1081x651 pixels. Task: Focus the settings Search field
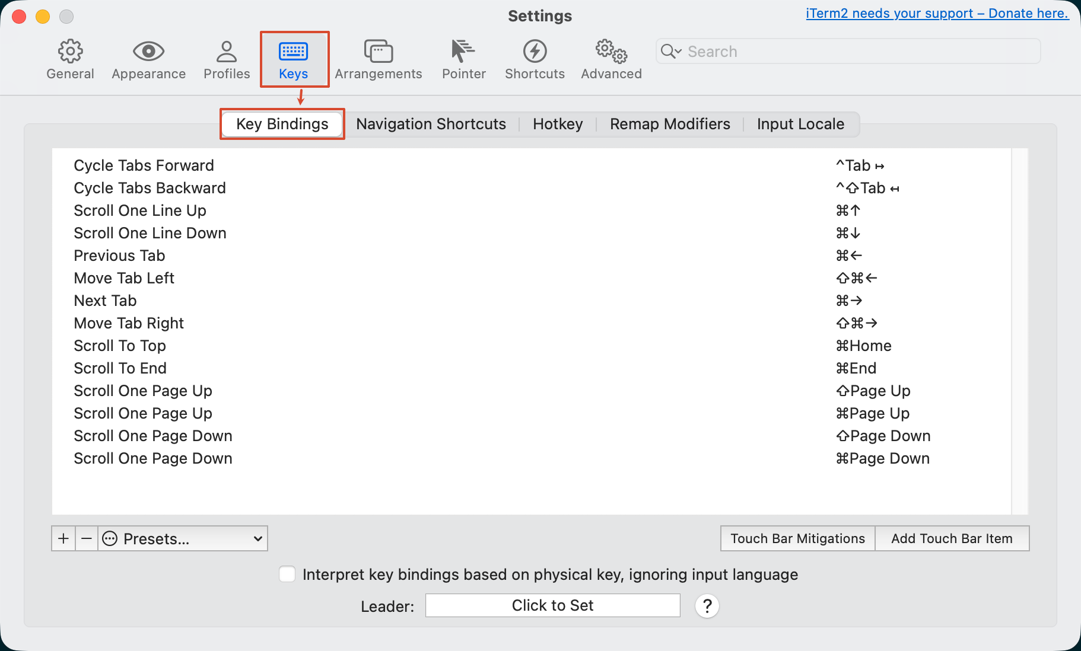coord(848,52)
